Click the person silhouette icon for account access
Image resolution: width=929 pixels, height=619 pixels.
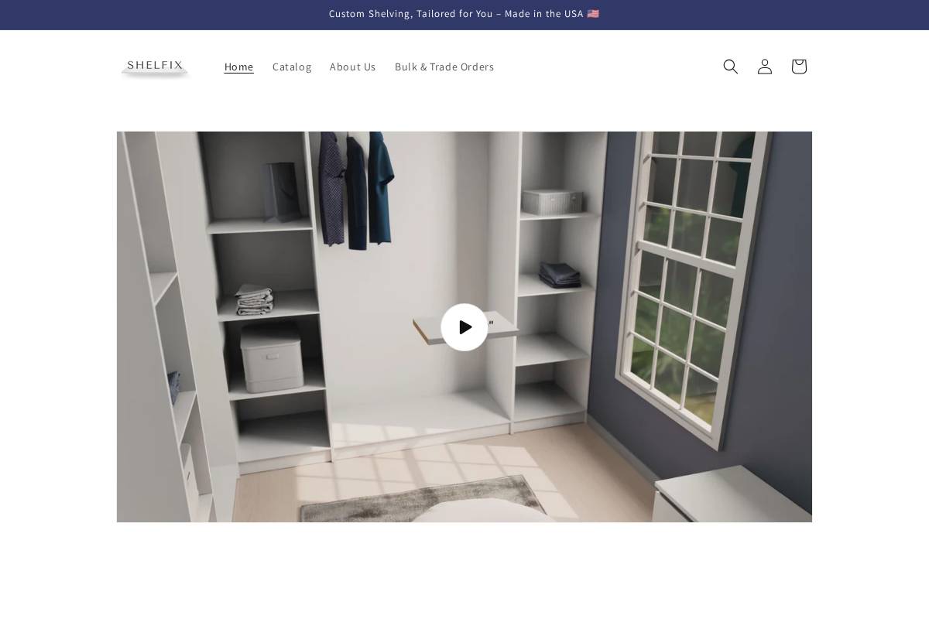tap(764, 67)
